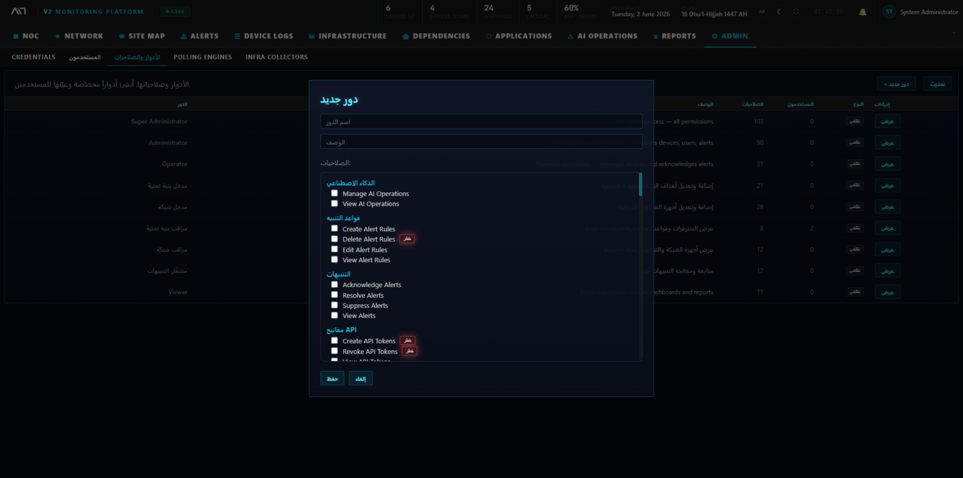Screen dimensions: 963x478
Task: Toggle dark mode with the moon icon
Action: click(779, 11)
